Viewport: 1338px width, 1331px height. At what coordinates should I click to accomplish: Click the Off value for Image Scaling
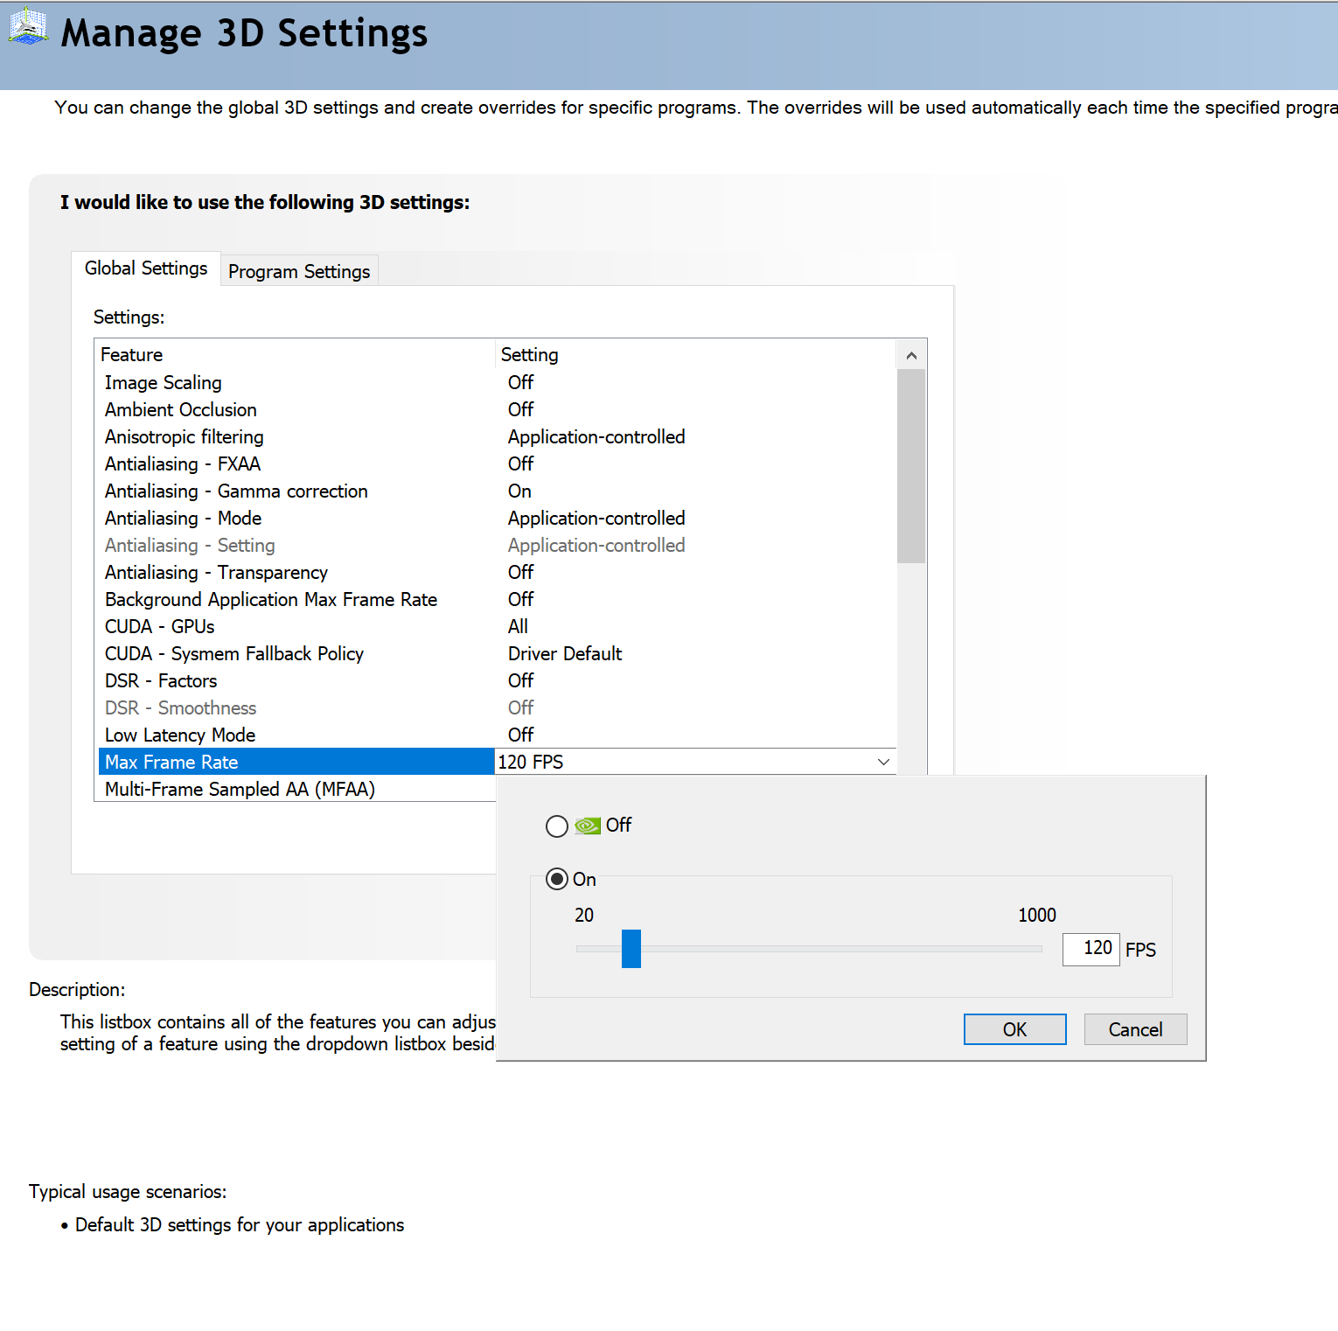520,383
